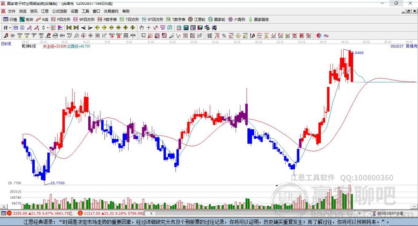Open the 板块 sector view

(26, 20)
